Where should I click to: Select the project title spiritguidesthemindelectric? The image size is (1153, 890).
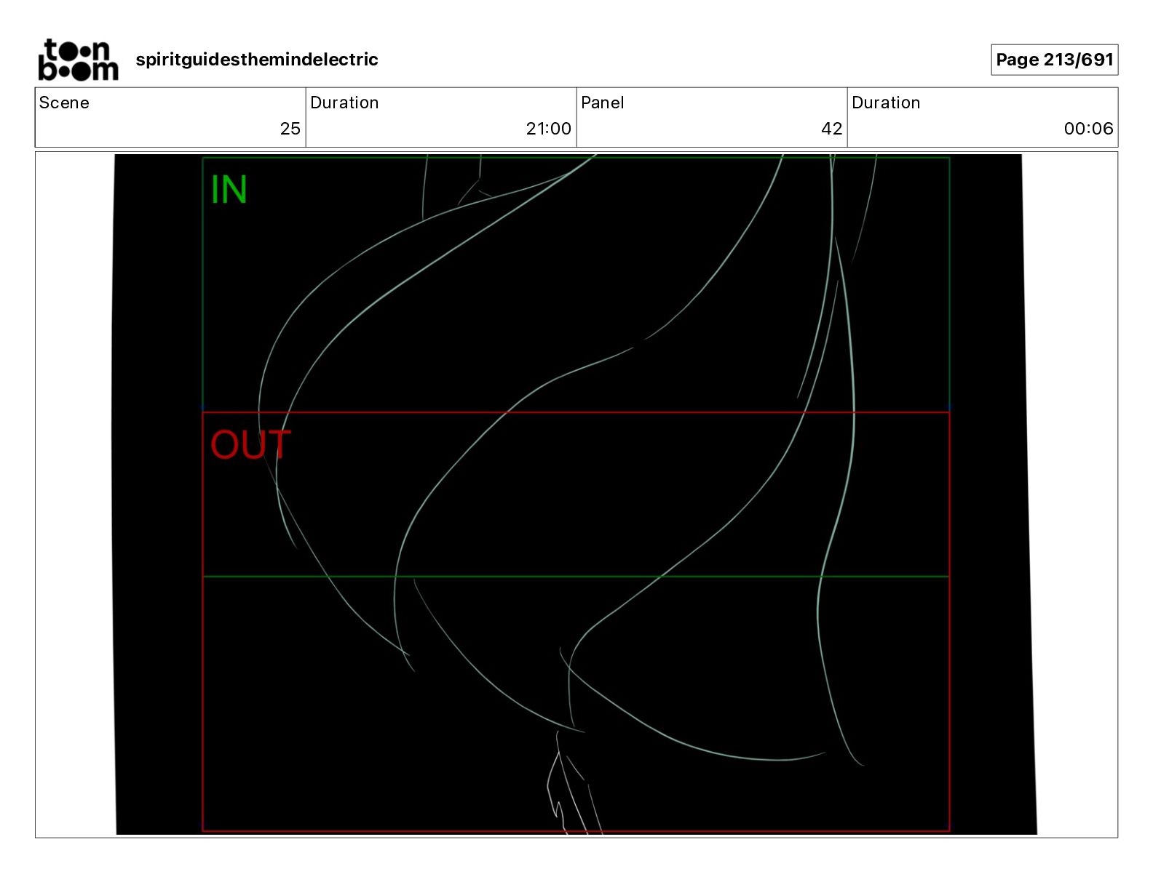257,60
